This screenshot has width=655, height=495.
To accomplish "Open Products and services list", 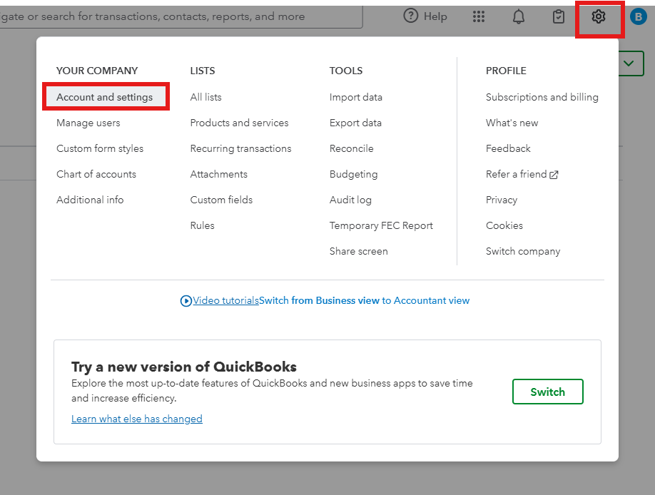I will (x=239, y=123).
